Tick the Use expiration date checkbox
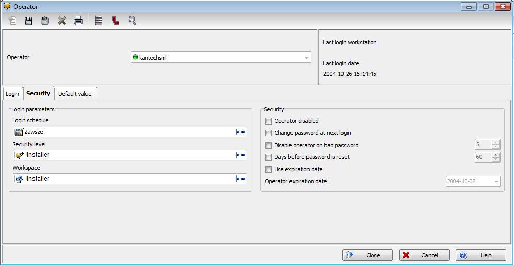This screenshot has height=265, width=514. [x=269, y=169]
